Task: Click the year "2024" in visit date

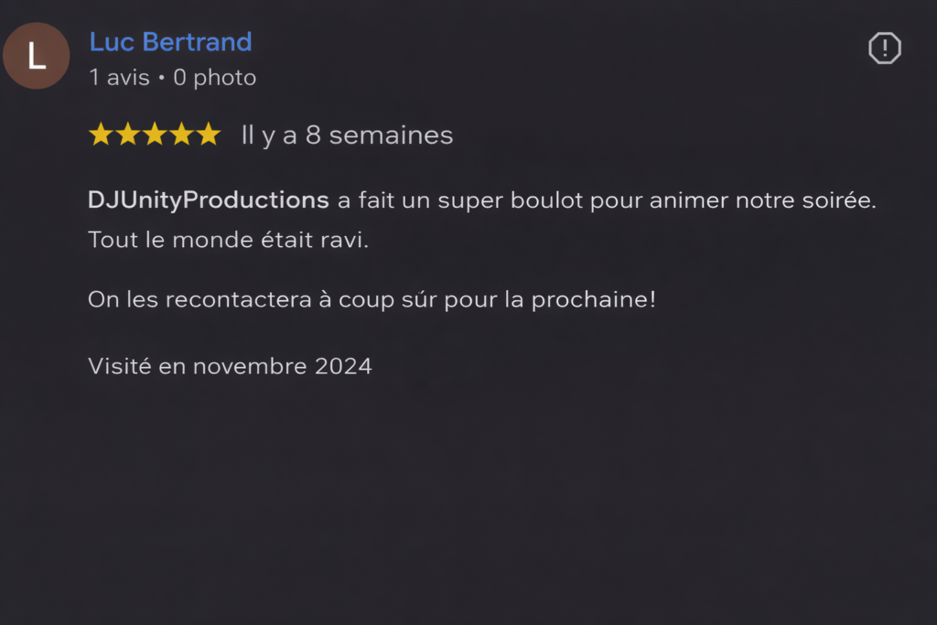Action: tap(343, 366)
